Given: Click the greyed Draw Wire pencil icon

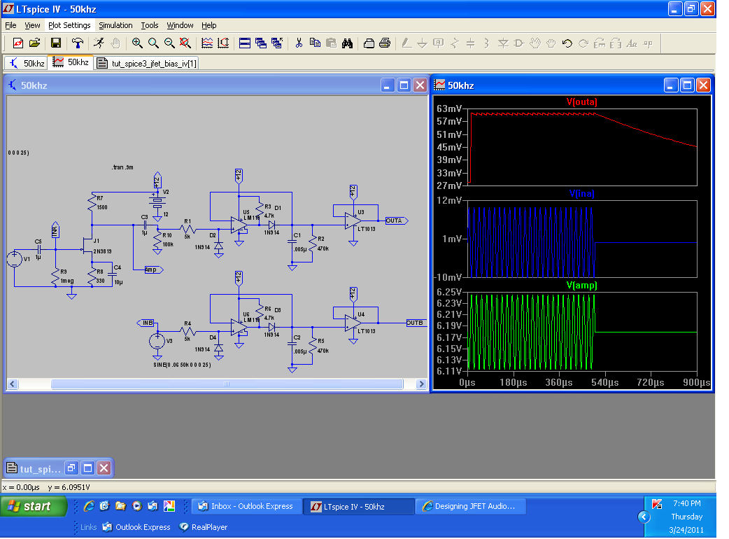Looking at the screenshot, I should coord(406,43).
